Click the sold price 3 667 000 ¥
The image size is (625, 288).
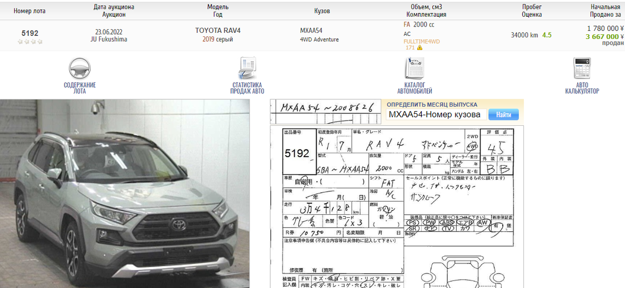point(605,37)
